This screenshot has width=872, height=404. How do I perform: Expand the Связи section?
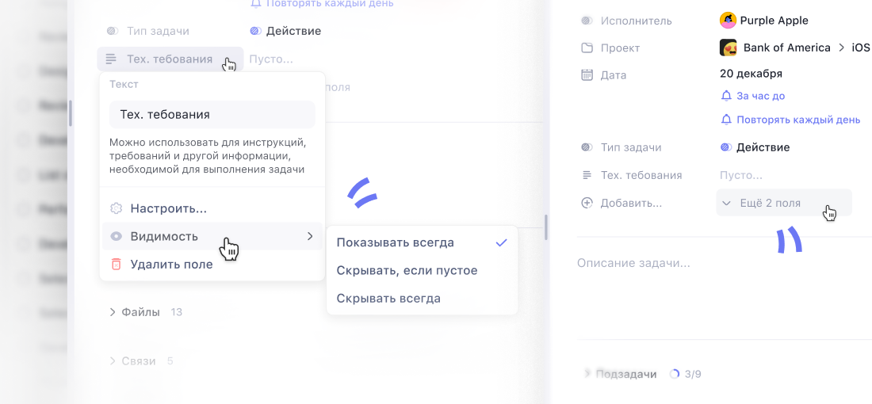[x=113, y=361]
